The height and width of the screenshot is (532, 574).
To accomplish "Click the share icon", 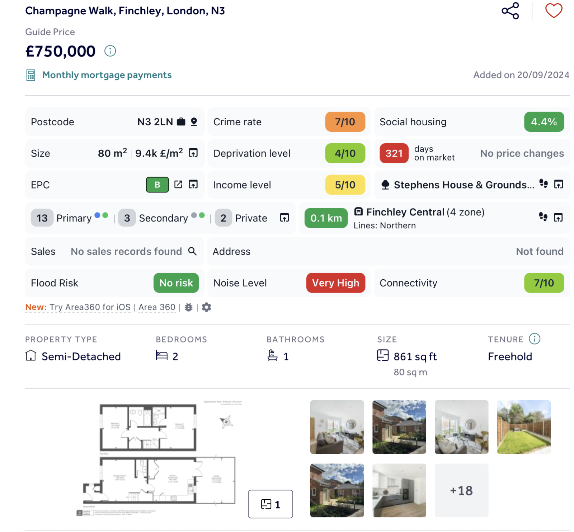I will (x=510, y=11).
